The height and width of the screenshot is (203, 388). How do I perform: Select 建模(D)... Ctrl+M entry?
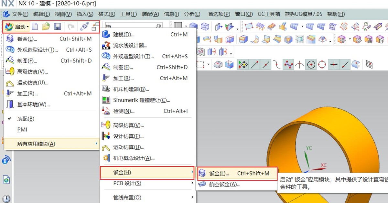[x=147, y=34]
